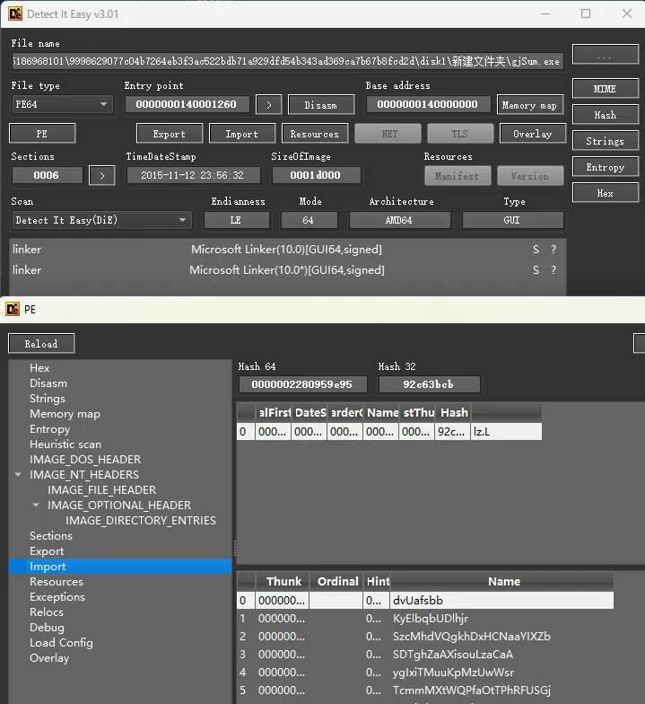
Task: Collapse the IMAGE_NT_HEADERS tree node
Action: (18, 474)
